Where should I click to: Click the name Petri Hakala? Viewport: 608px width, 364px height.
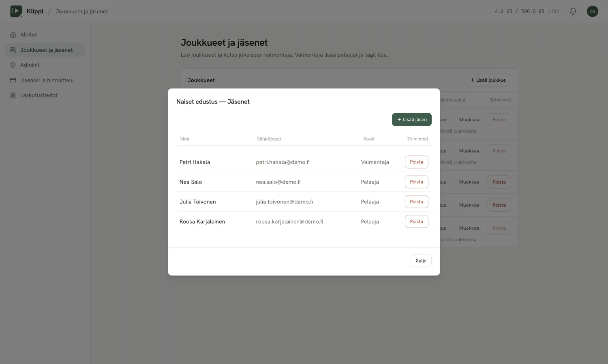(x=195, y=162)
